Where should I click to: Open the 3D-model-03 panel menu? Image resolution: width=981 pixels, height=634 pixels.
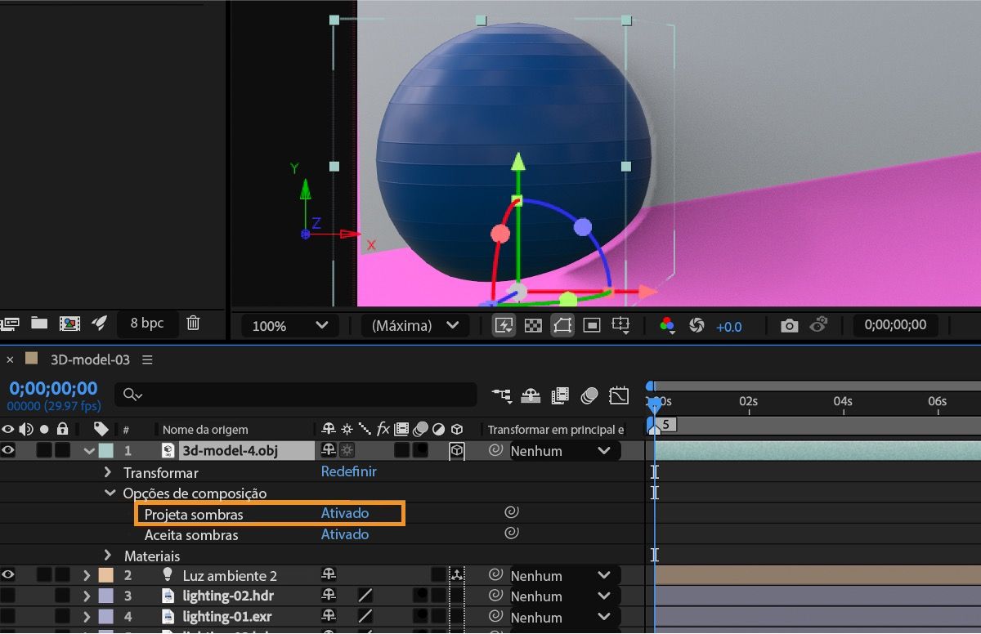pyautogui.click(x=146, y=359)
